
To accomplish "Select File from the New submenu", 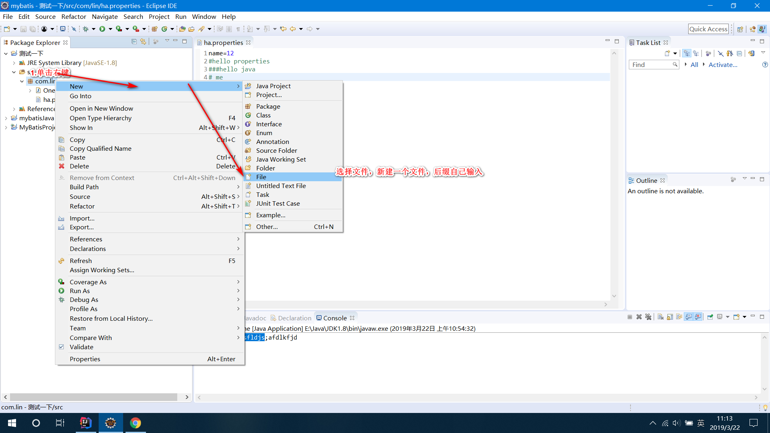I will (261, 177).
